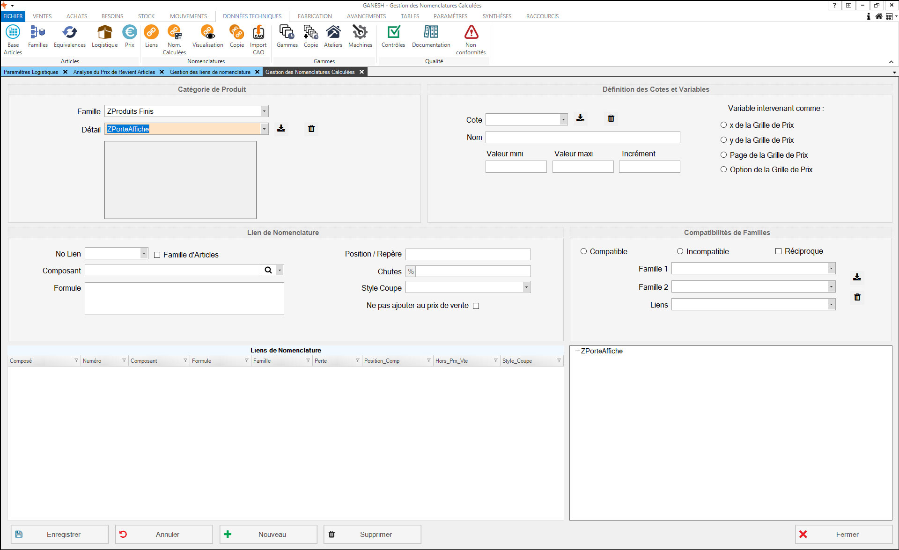The height and width of the screenshot is (550, 899).
Task: Switch to the FABRICATION ribbon tab
Action: pos(314,16)
